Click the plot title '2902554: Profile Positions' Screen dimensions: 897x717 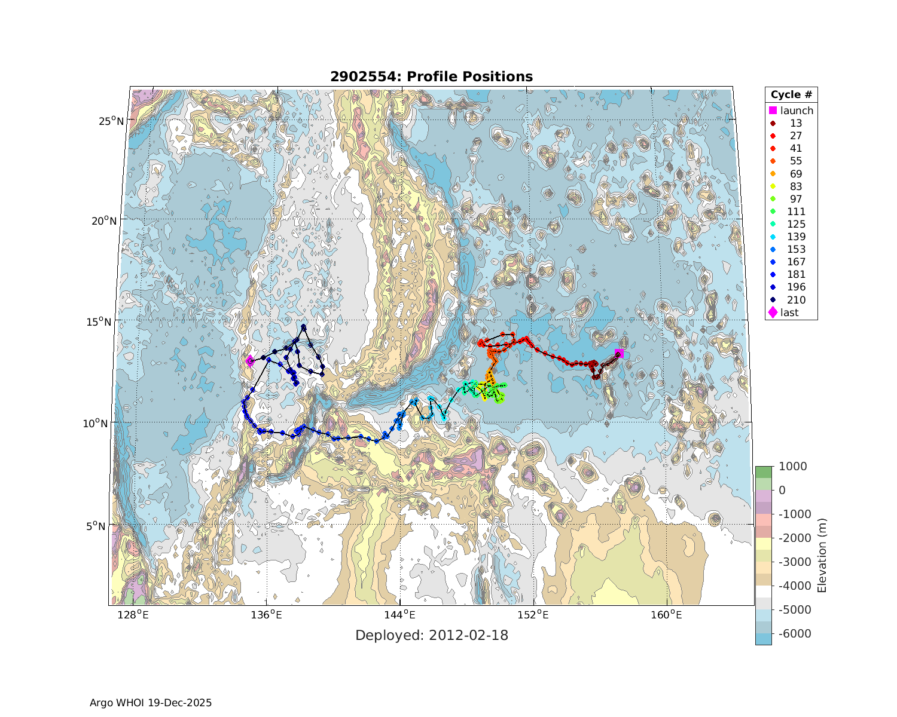[x=431, y=76]
